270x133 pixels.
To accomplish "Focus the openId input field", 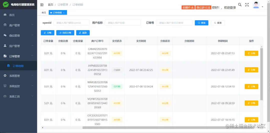I will 71,23.
